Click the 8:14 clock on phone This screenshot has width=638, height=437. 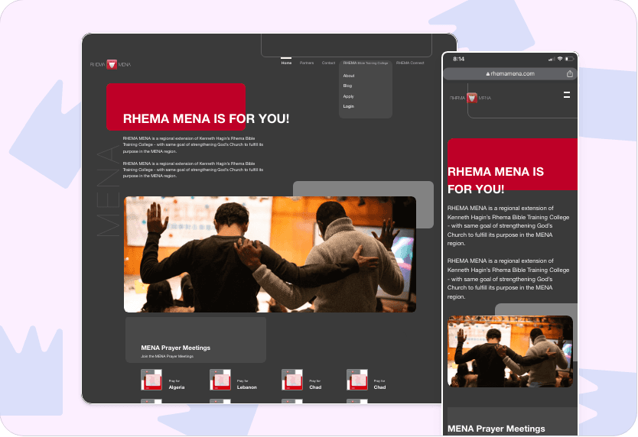458,59
